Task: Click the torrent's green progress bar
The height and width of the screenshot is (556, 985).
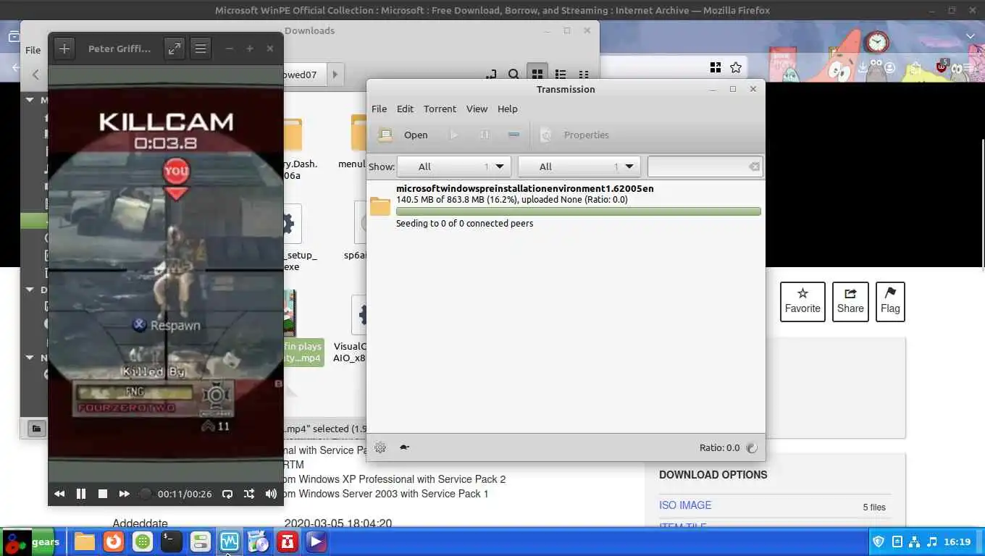Action: click(x=578, y=211)
